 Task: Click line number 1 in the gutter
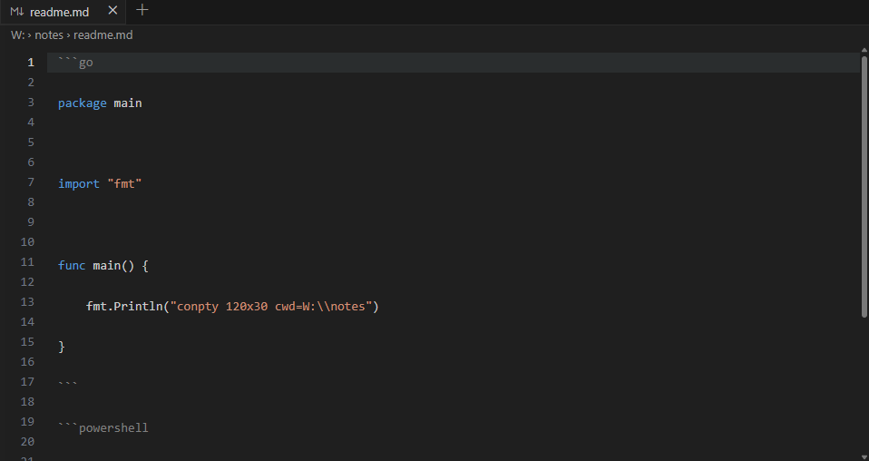pyautogui.click(x=31, y=62)
